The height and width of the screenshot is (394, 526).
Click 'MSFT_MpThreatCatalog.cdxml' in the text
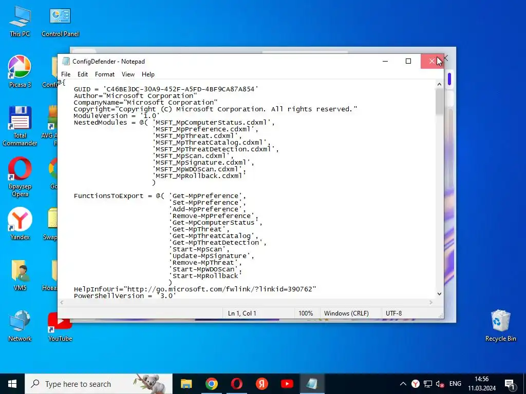click(x=209, y=143)
